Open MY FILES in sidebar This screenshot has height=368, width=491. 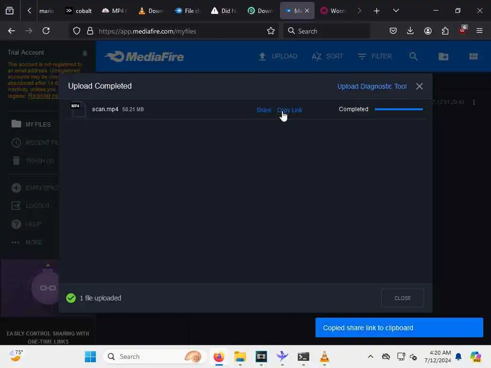coord(31,124)
